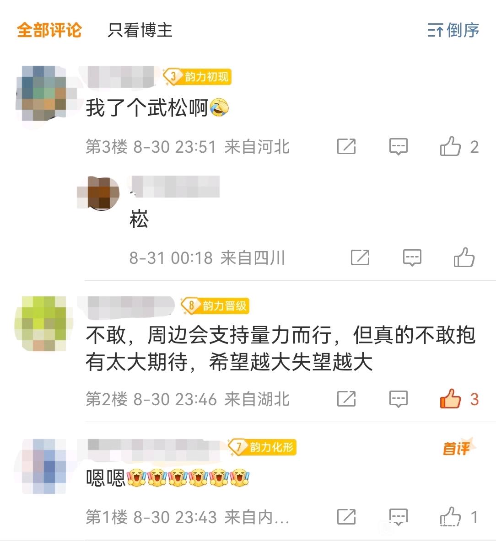Image resolution: width=496 pixels, height=541 pixels.
Task: Switch to the 全部评论 tab
Action: point(49,30)
